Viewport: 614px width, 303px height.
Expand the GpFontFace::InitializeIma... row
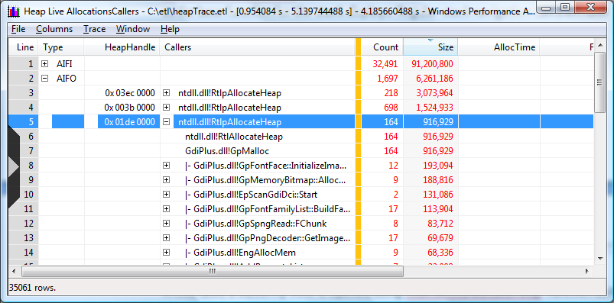pos(167,166)
